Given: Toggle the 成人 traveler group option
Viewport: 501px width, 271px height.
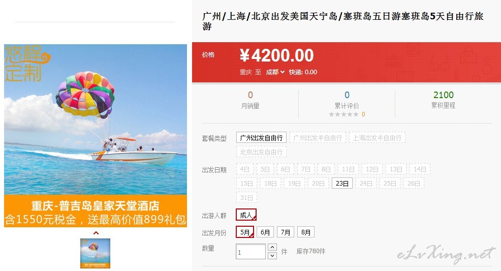Looking at the screenshot, I should click(x=246, y=215).
